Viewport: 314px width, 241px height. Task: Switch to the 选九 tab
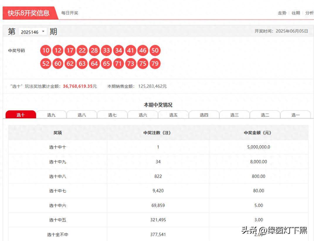[51, 115]
